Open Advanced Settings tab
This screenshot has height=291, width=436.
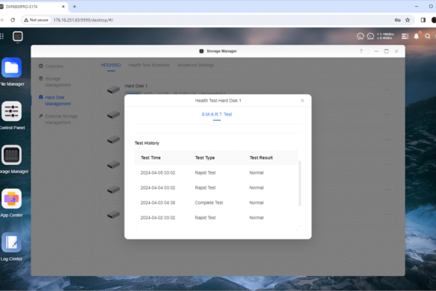pos(195,65)
